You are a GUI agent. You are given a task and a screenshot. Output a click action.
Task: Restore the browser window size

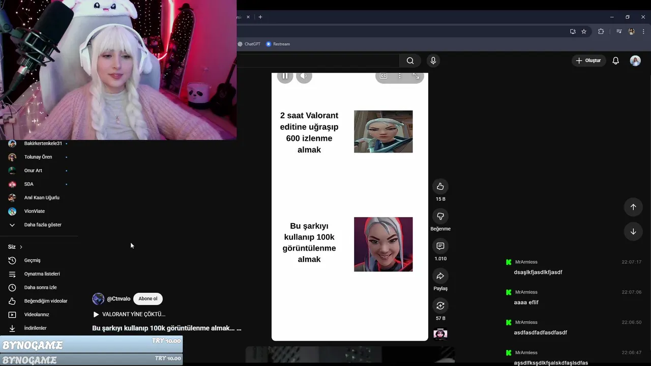628,17
